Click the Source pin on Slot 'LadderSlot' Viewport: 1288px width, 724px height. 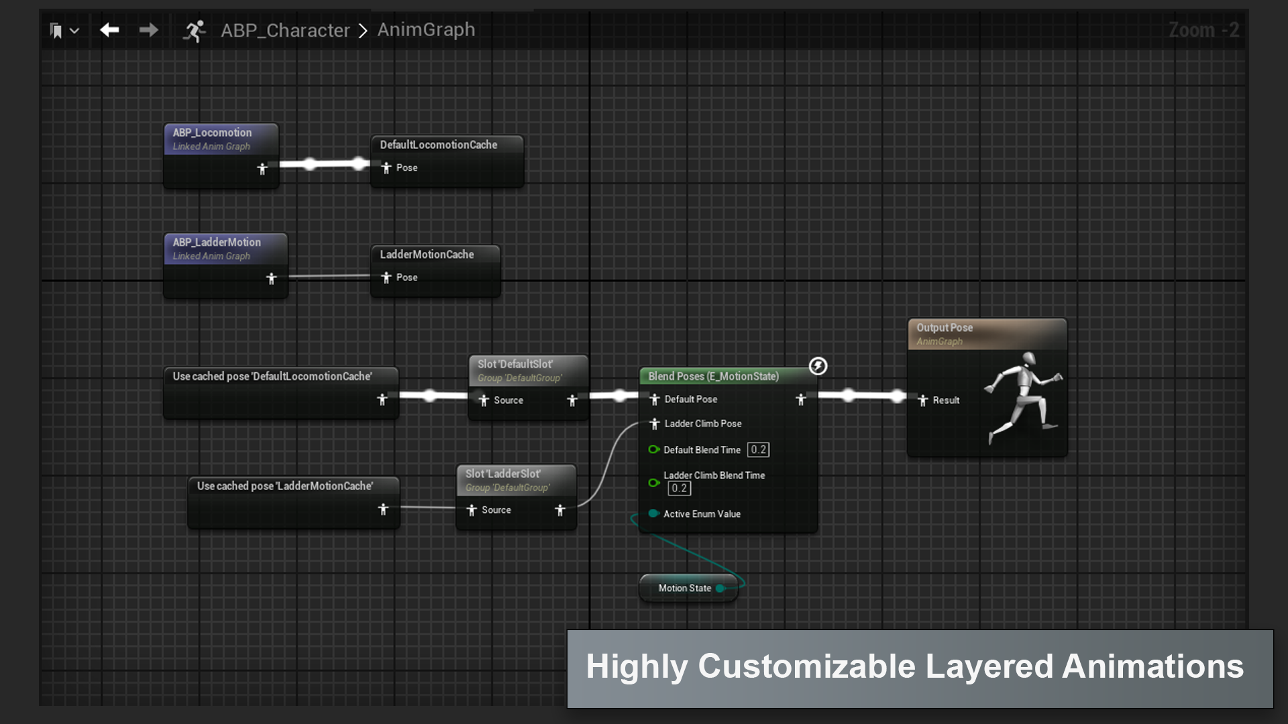click(472, 510)
